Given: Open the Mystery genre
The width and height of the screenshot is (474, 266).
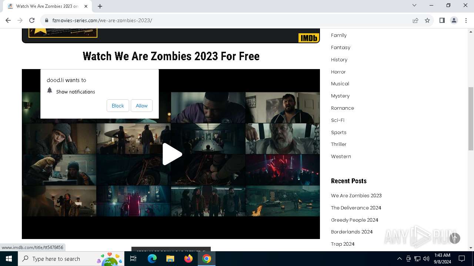Looking at the screenshot, I should pos(340,96).
